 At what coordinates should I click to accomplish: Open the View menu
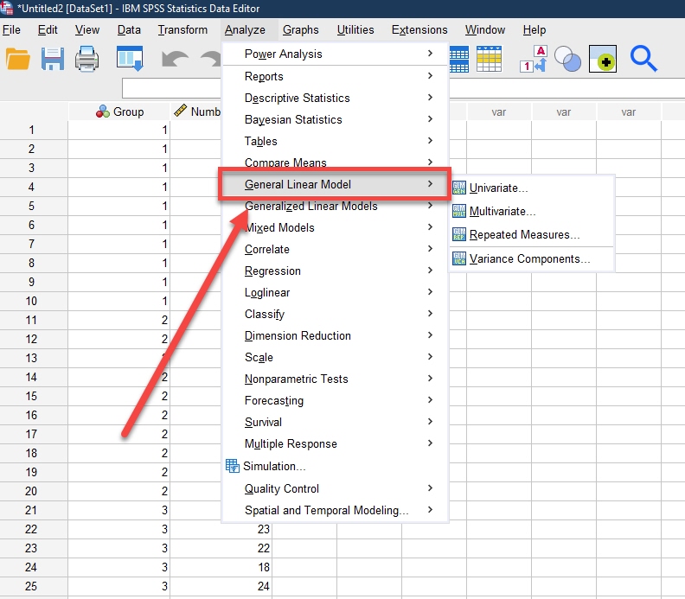coord(87,29)
